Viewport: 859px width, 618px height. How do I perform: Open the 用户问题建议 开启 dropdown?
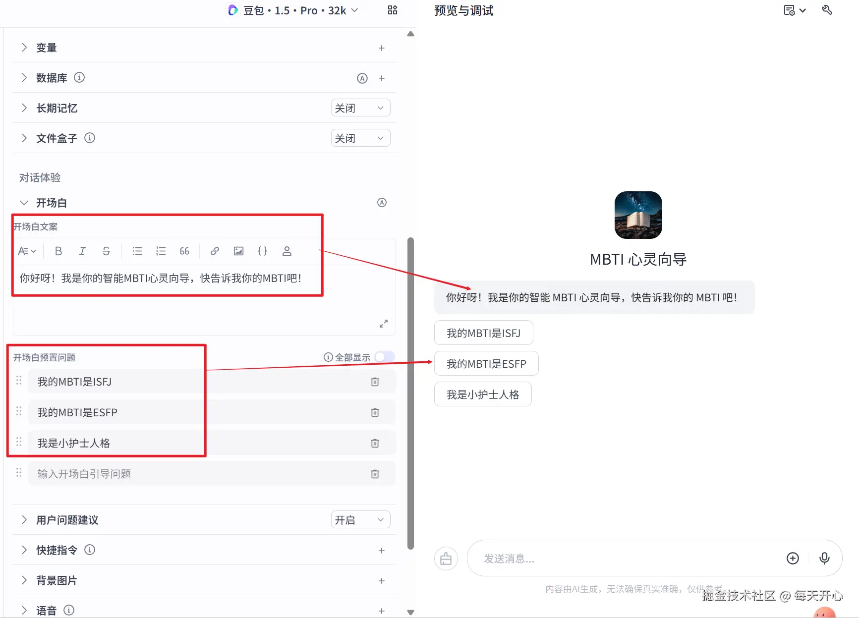(360, 520)
